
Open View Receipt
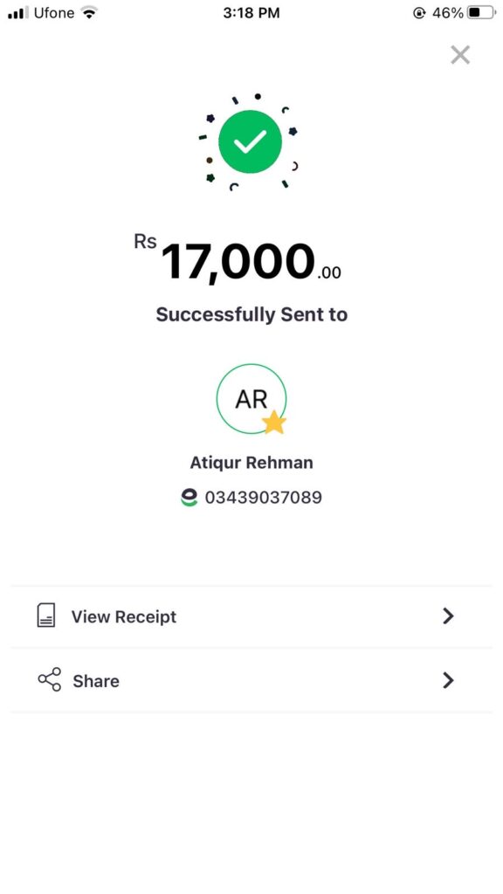click(x=251, y=616)
